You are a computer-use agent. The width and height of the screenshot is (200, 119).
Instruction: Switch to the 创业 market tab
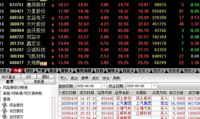(x=29, y=70)
